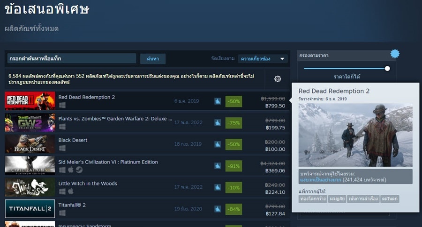
Task: Open Little Witch in the Woods title link
Action: tap(88, 184)
